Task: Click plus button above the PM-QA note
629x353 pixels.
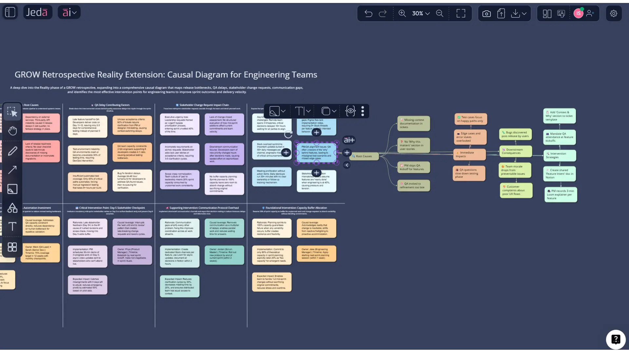Action: click(x=316, y=132)
